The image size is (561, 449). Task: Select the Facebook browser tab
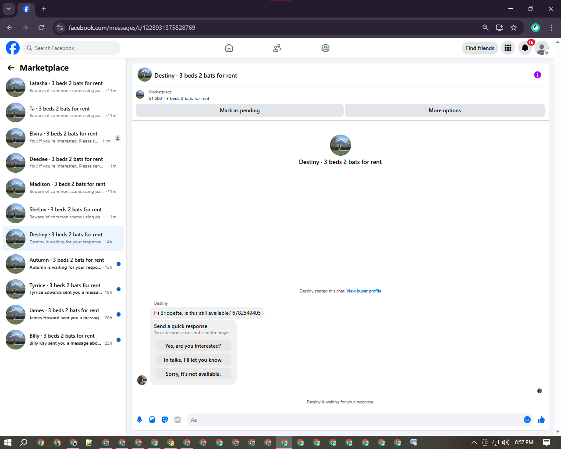click(x=26, y=9)
